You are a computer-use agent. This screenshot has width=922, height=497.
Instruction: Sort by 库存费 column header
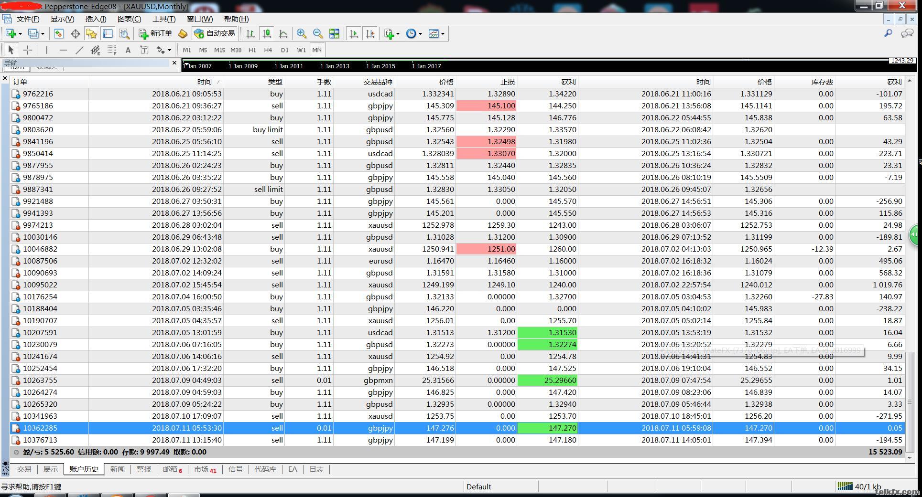(x=804, y=82)
